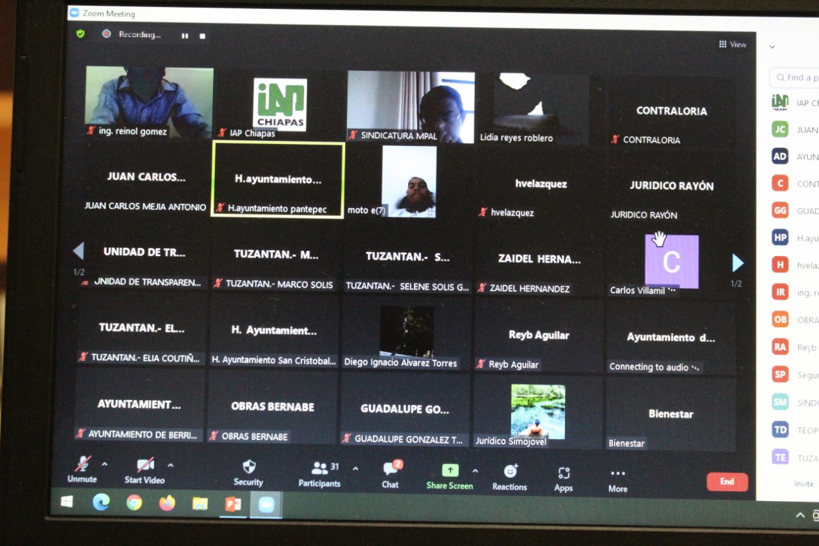
Task: Open the More options menu
Action: (617, 481)
